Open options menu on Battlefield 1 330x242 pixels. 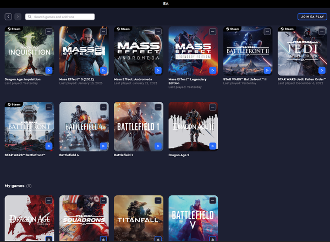[x=158, y=107]
